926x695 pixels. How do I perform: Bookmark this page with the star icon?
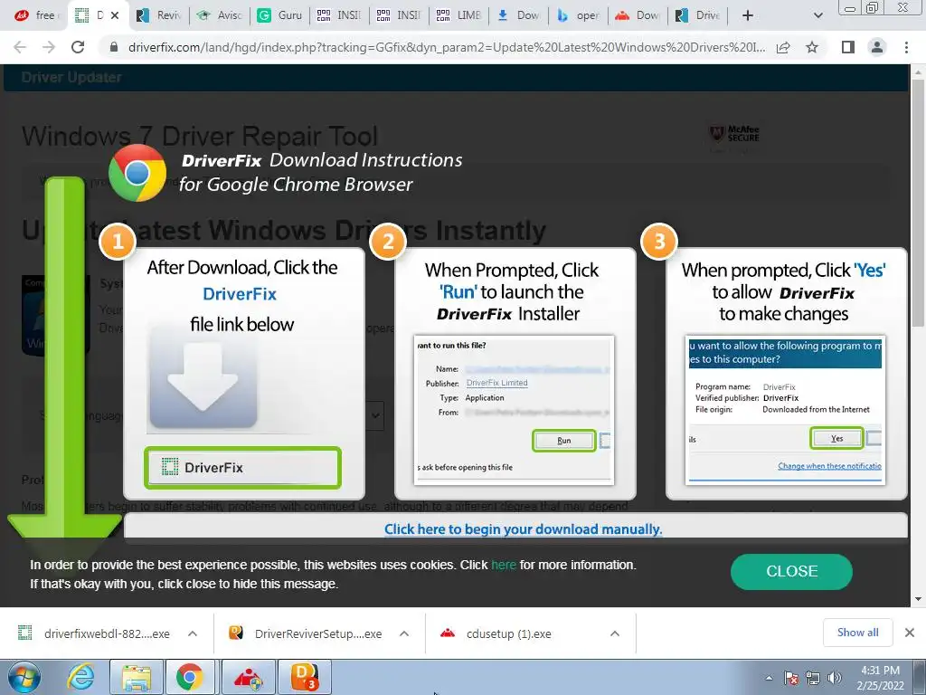pyautogui.click(x=812, y=47)
